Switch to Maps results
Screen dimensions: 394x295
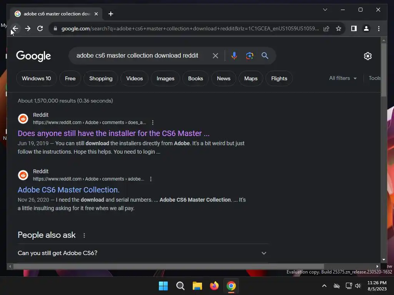[251, 78]
